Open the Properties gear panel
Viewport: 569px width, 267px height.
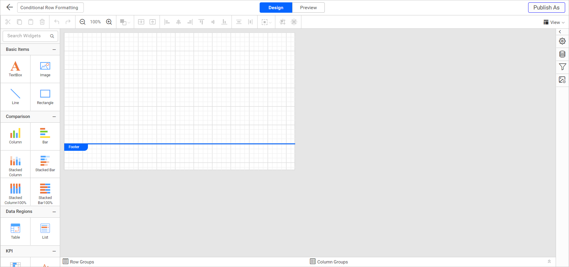click(x=562, y=41)
